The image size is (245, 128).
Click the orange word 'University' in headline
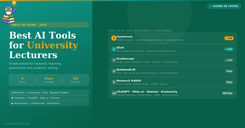click(53, 45)
